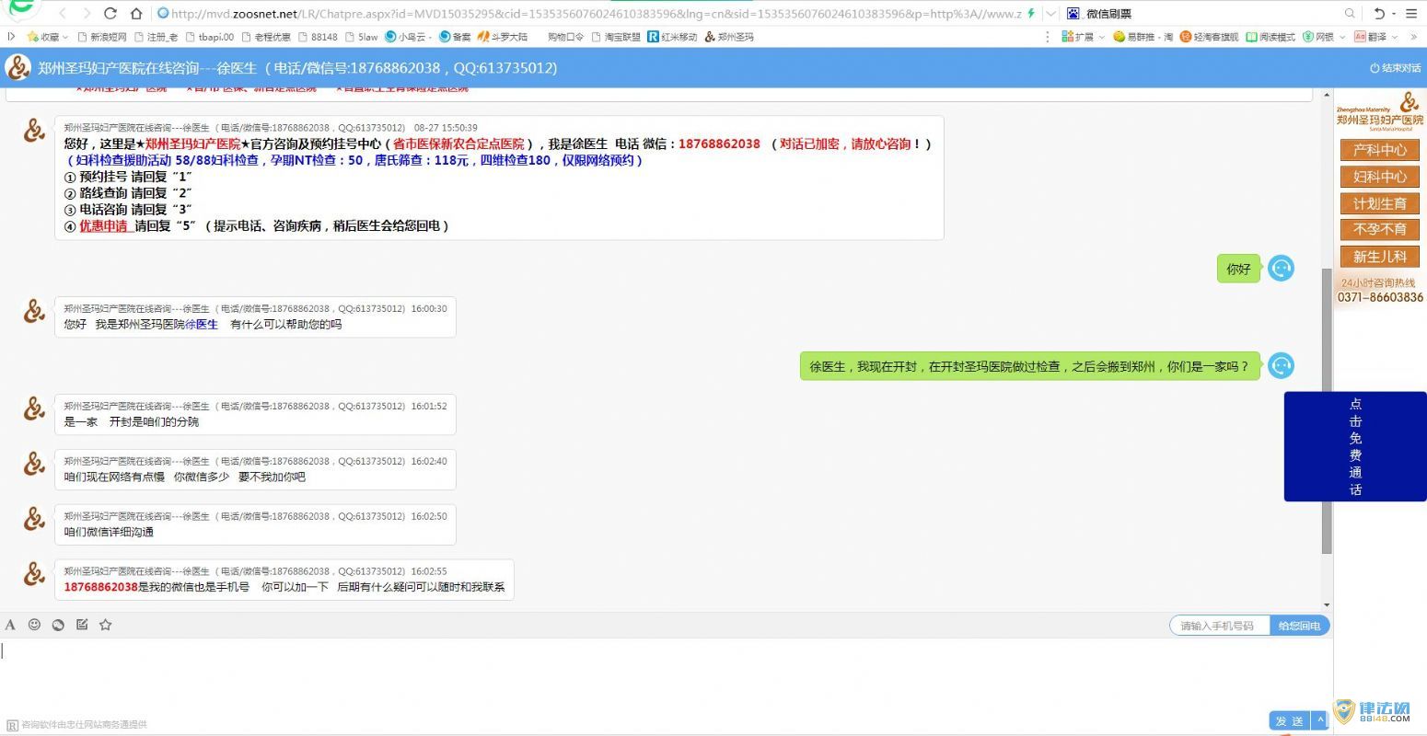Click the chat scrollbar up arrow

tap(1327, 95)
